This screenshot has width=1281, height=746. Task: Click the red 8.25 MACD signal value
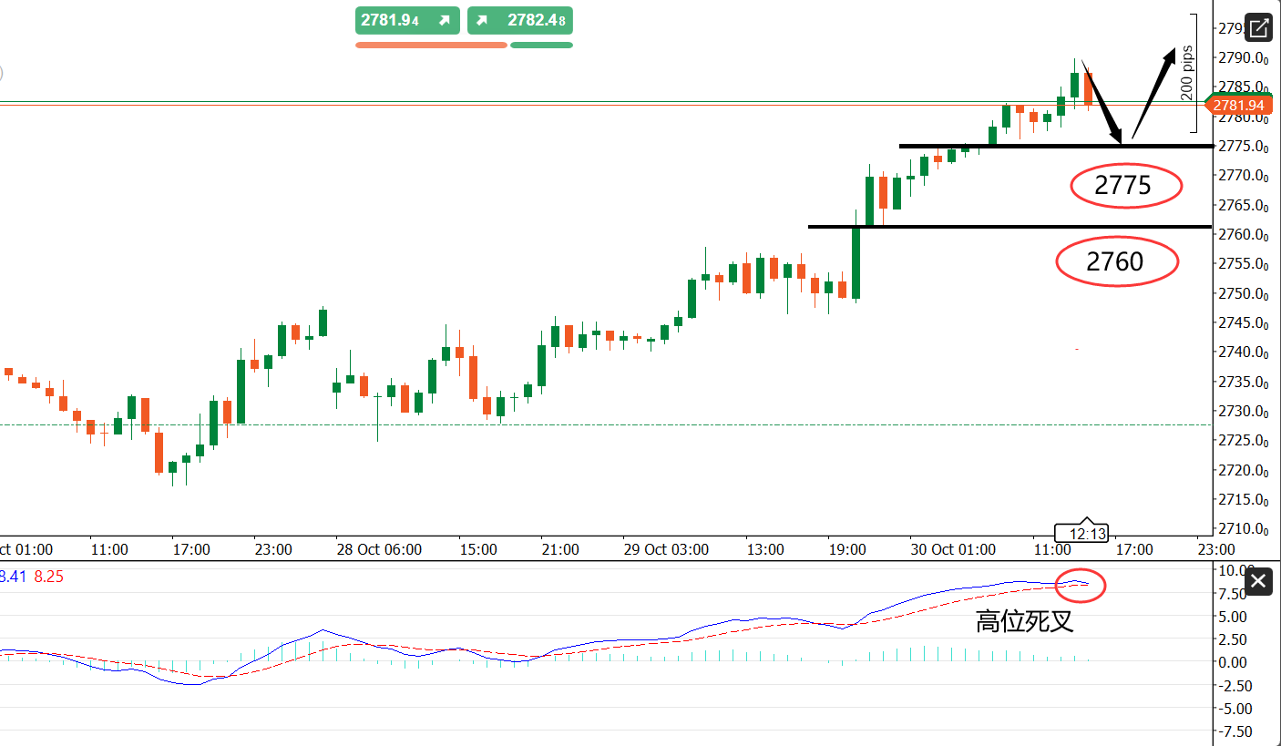point(49,576)
